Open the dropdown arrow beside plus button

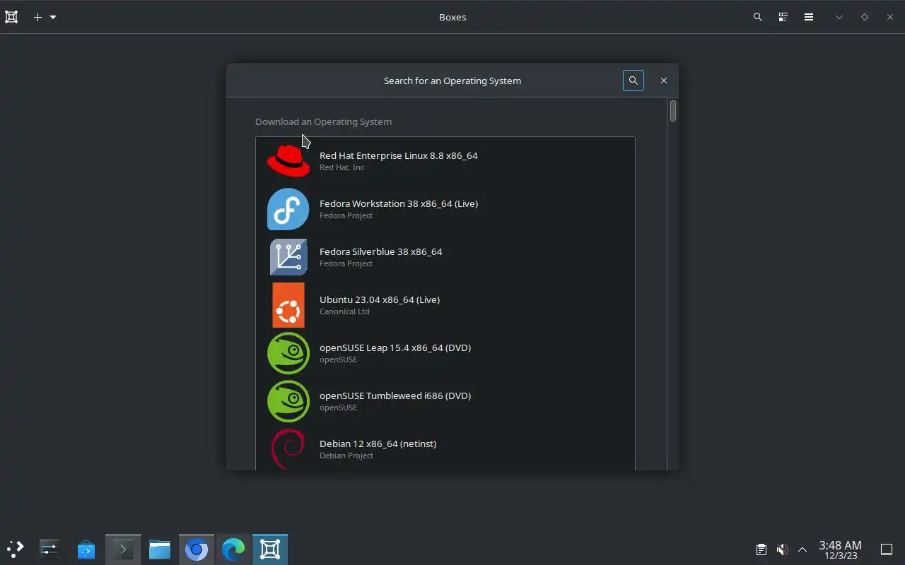[x=53, y=17]
